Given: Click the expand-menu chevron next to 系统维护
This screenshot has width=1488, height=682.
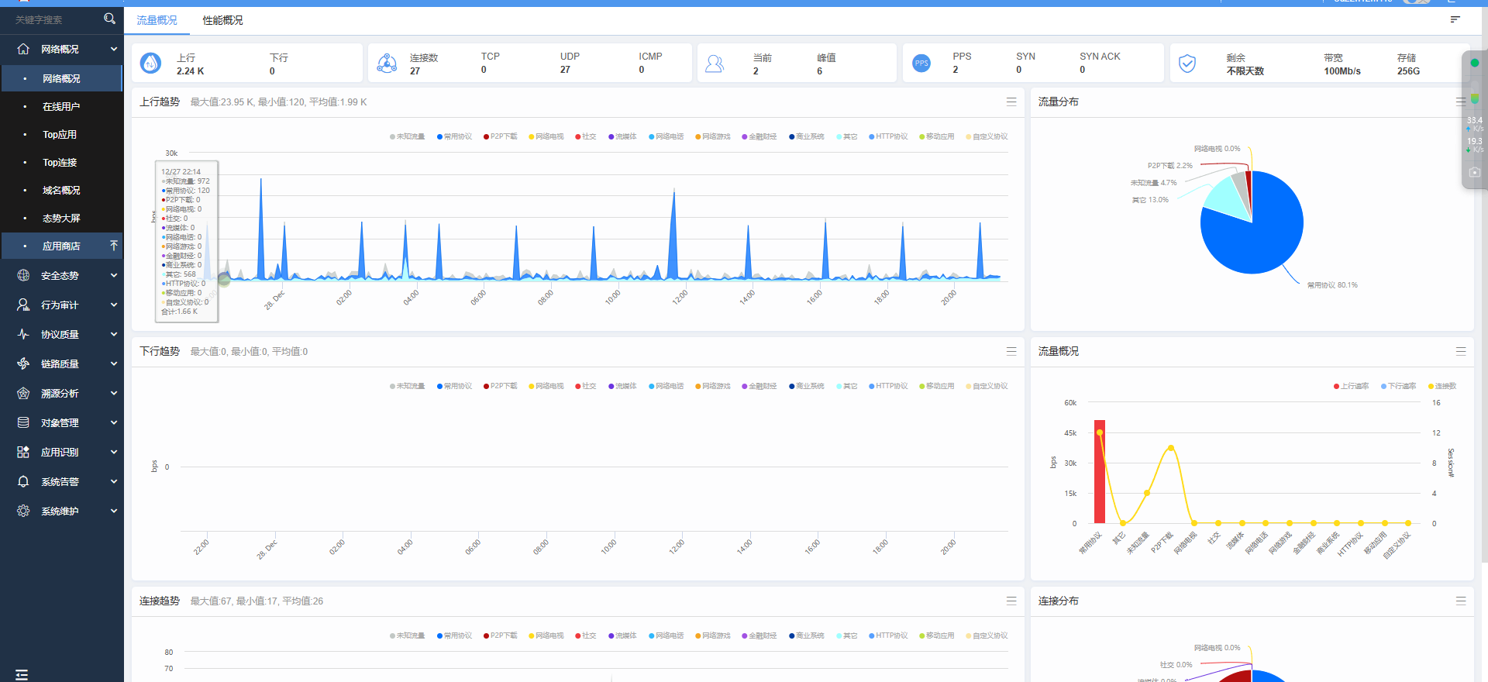Looking at the screenshot, I should 114,511.
